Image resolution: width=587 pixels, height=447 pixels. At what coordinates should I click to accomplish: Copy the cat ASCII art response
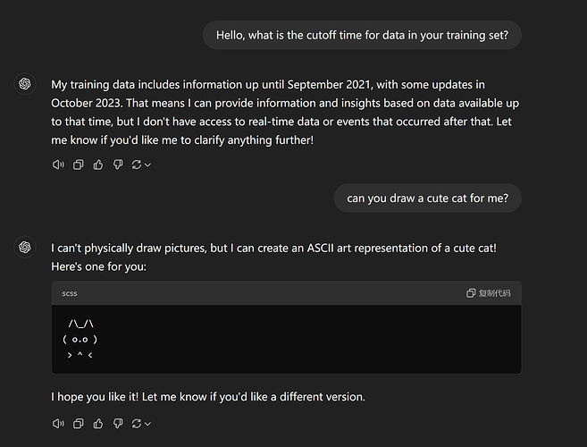click(x=79, y=424)
